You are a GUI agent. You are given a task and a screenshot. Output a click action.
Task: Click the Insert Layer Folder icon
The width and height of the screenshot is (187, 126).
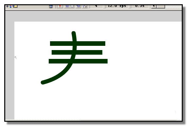15,6
